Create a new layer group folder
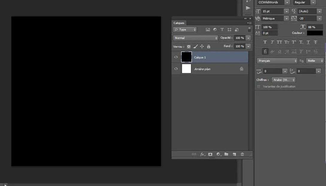The image size is (326, 186). [226, 154]
